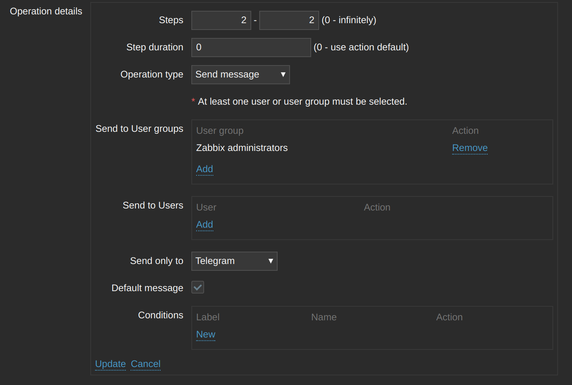Select the Zabbix administrators group entry

click(x=242, y=148)
